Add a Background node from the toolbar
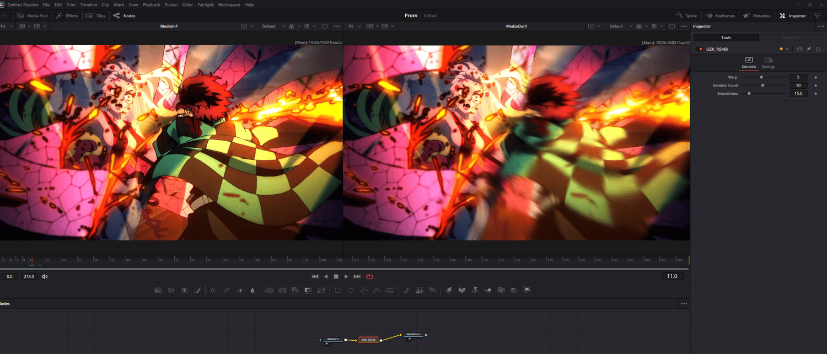Screen dimensions: 827x354 pyautogui.click(x=158, y=290)
